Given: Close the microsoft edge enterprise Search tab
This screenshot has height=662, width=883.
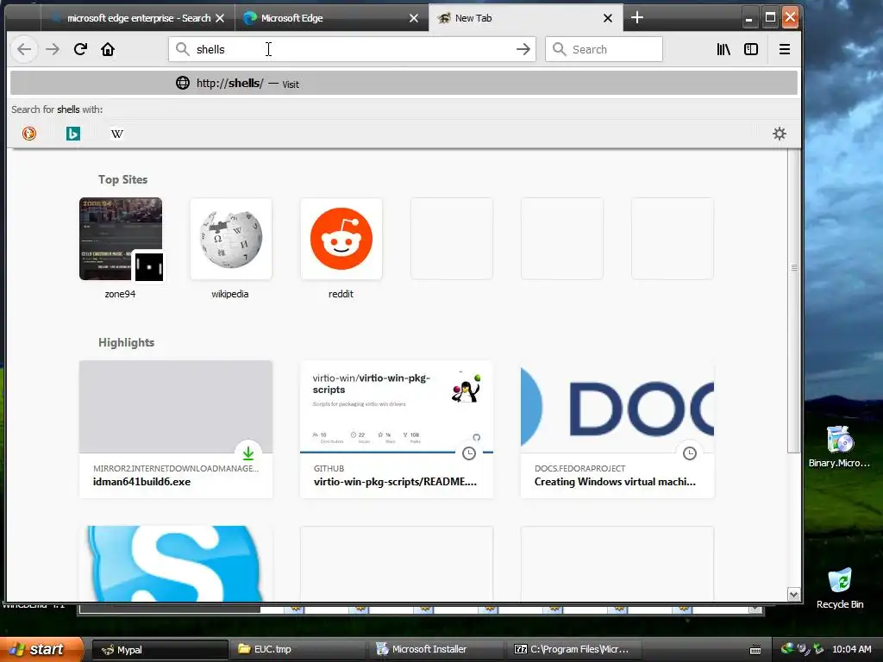Looking at the screenshot, I should click(220, 18).
